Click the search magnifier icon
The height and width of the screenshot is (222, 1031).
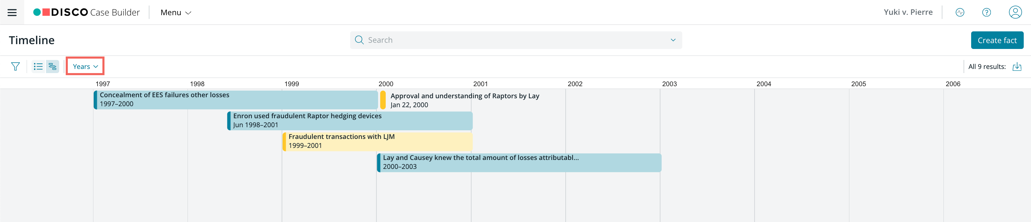[x=359, y=40]
